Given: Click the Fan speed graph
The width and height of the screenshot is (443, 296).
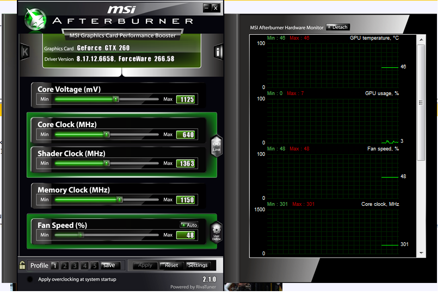Looking at the screenshot, I should (x=333, y=176).
